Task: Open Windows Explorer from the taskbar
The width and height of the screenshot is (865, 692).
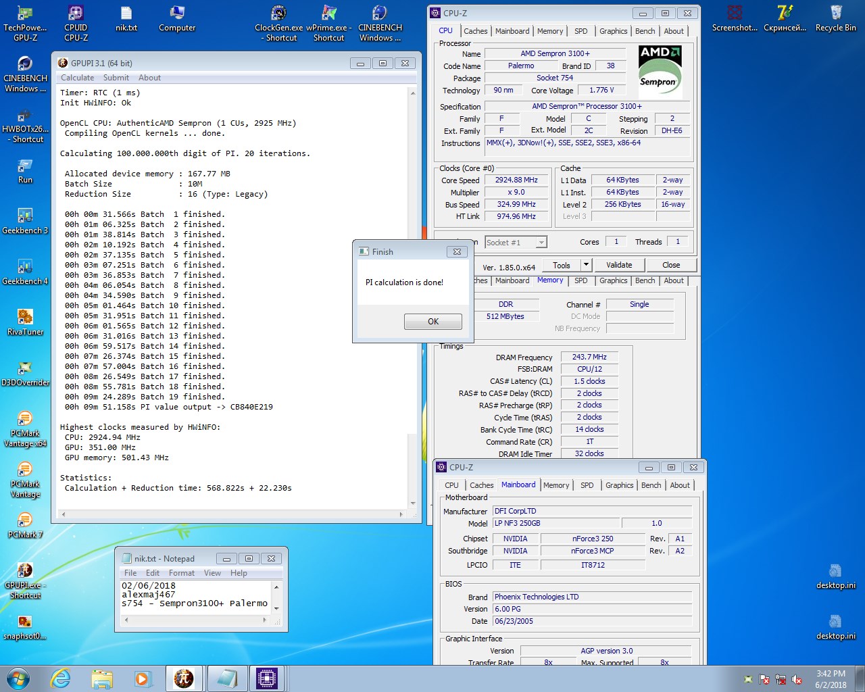Action: [102, 678]
